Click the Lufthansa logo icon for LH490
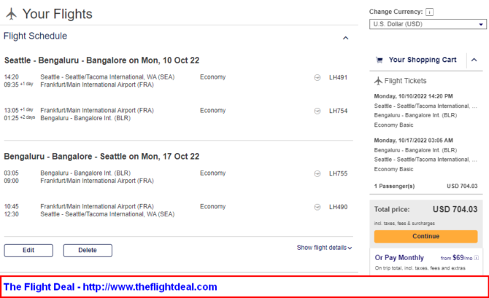This screenshot has height=298, width=489. [317, 207]
